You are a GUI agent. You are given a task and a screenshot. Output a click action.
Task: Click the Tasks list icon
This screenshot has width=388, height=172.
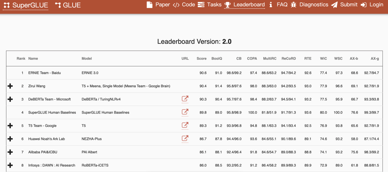(201, 5)
